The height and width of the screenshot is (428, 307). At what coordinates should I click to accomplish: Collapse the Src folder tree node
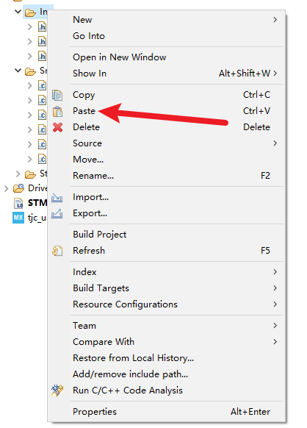pyautogui.click(x=18, y=71)
